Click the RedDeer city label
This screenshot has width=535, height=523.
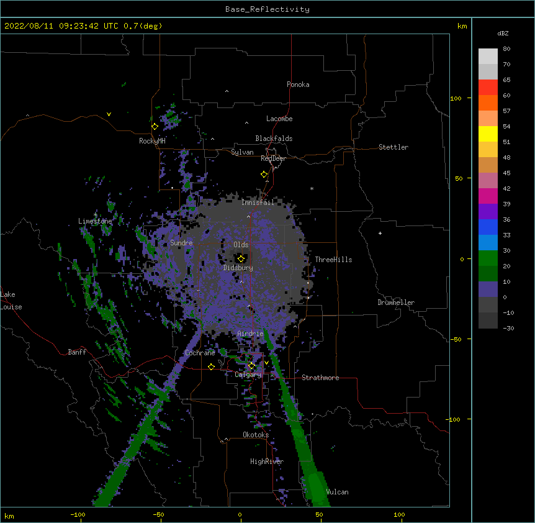273,158
